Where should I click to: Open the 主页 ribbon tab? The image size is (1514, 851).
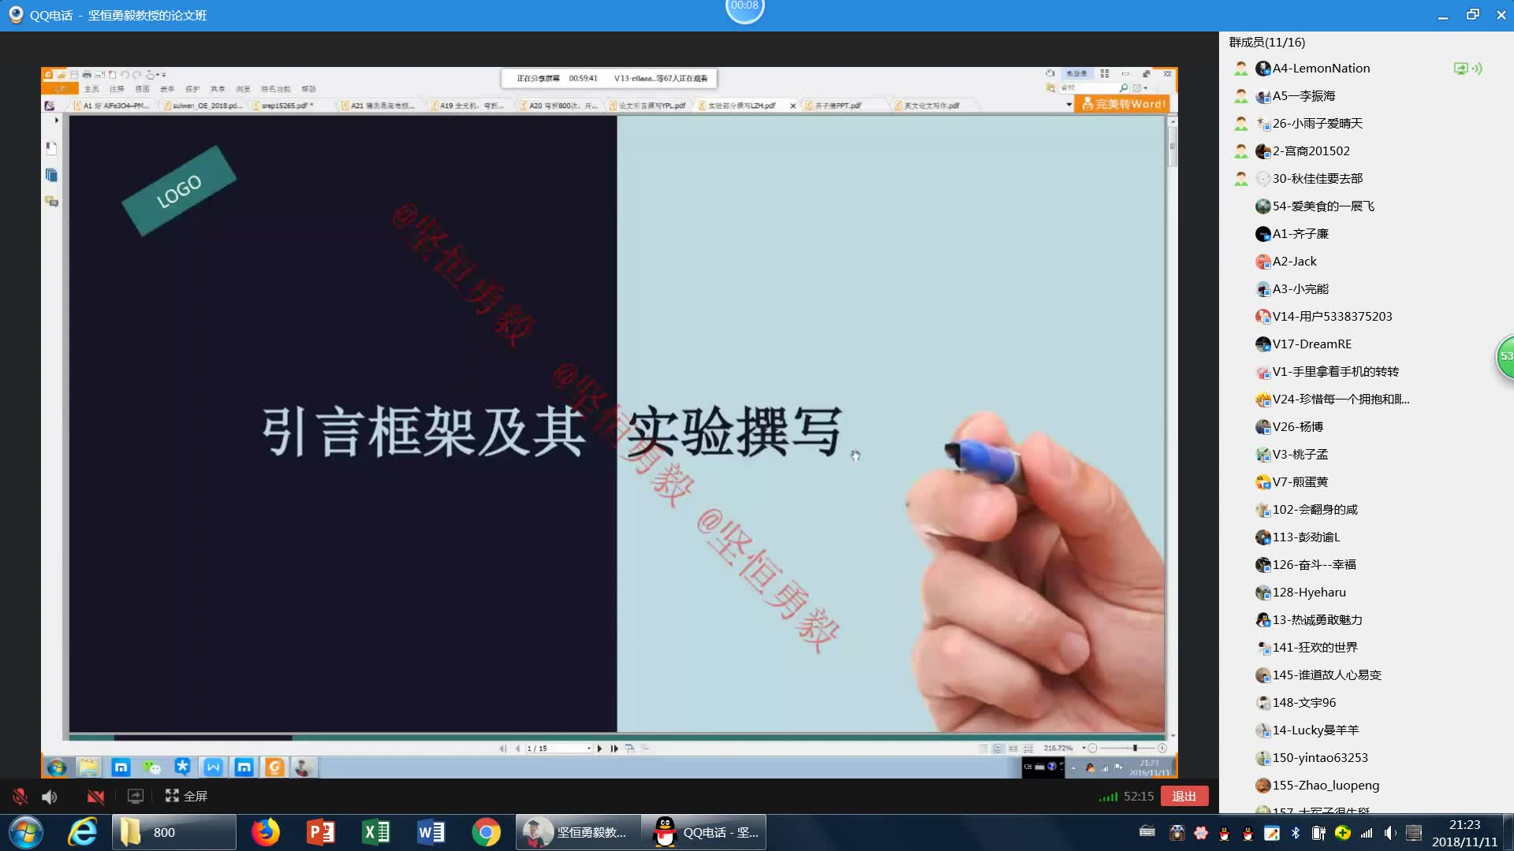(x=91, y=89)
